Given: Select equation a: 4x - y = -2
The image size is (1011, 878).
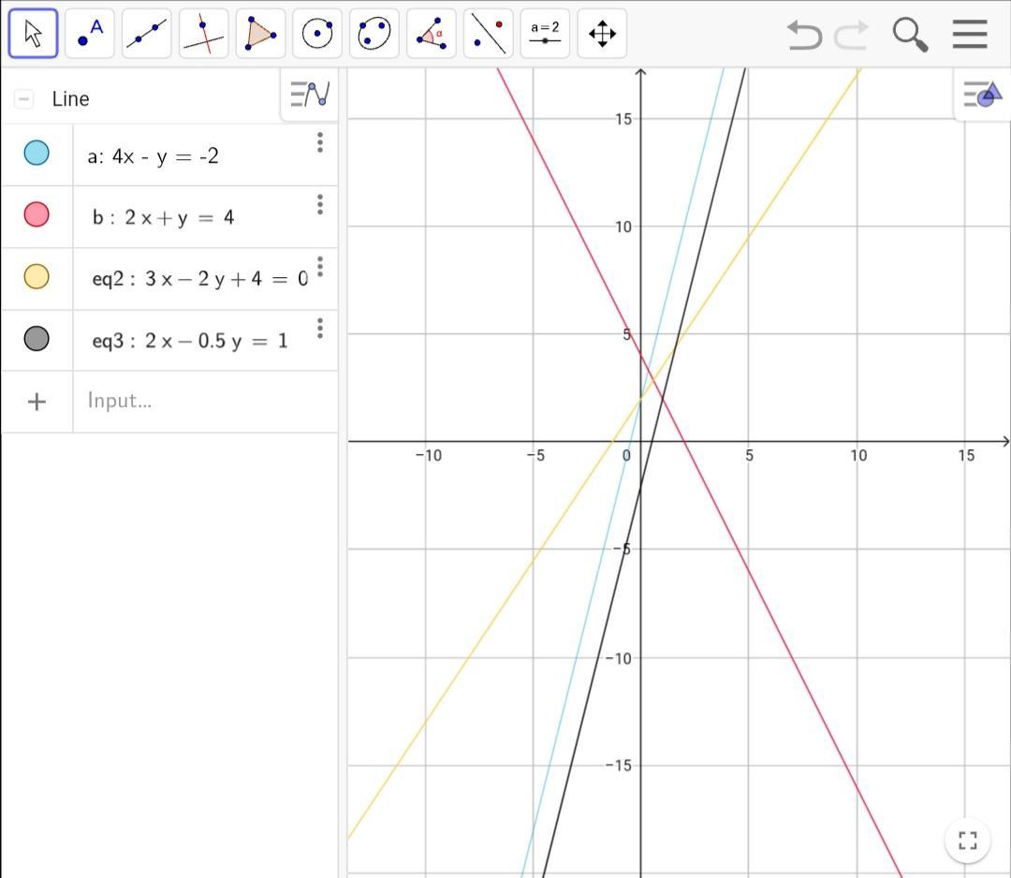Looking at the screenshot, I should point(153,156).
